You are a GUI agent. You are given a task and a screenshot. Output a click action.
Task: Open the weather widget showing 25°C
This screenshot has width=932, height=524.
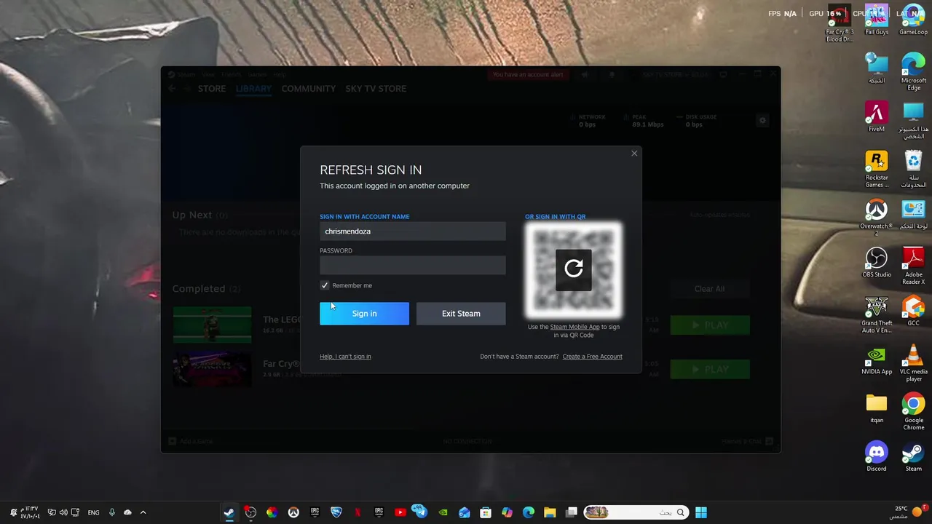[907, 512]
